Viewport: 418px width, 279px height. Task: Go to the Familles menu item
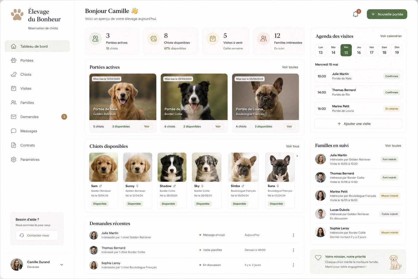pyautogui.click(x=37, y=102)
